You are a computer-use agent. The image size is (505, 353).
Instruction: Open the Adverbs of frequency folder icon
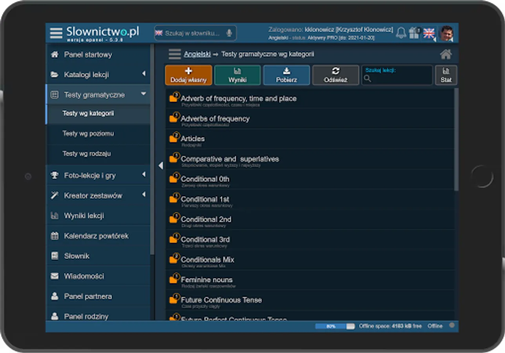point(174,118)
